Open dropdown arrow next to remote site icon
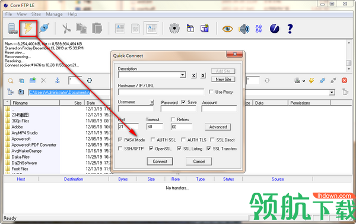Image resolution: width=356 pixels, height=224 pixels. (304, 81)
